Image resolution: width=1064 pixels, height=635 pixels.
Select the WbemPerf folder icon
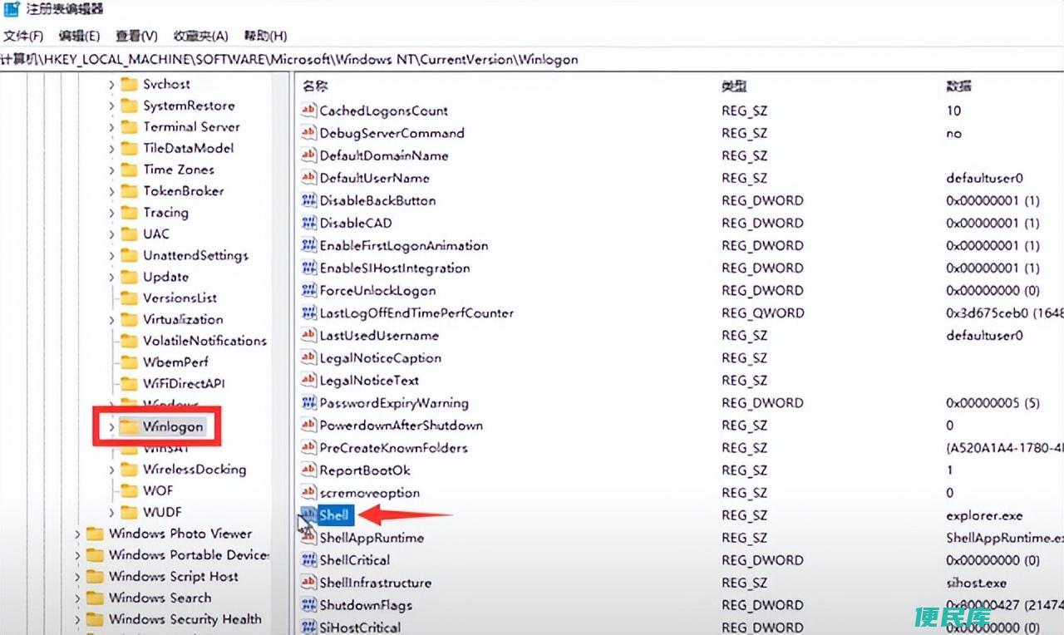(129, 362)
